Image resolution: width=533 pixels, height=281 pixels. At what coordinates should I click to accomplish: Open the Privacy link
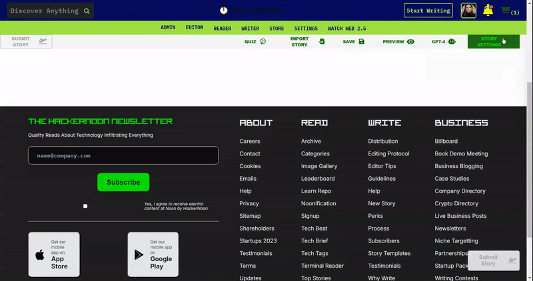pos(249,203)
